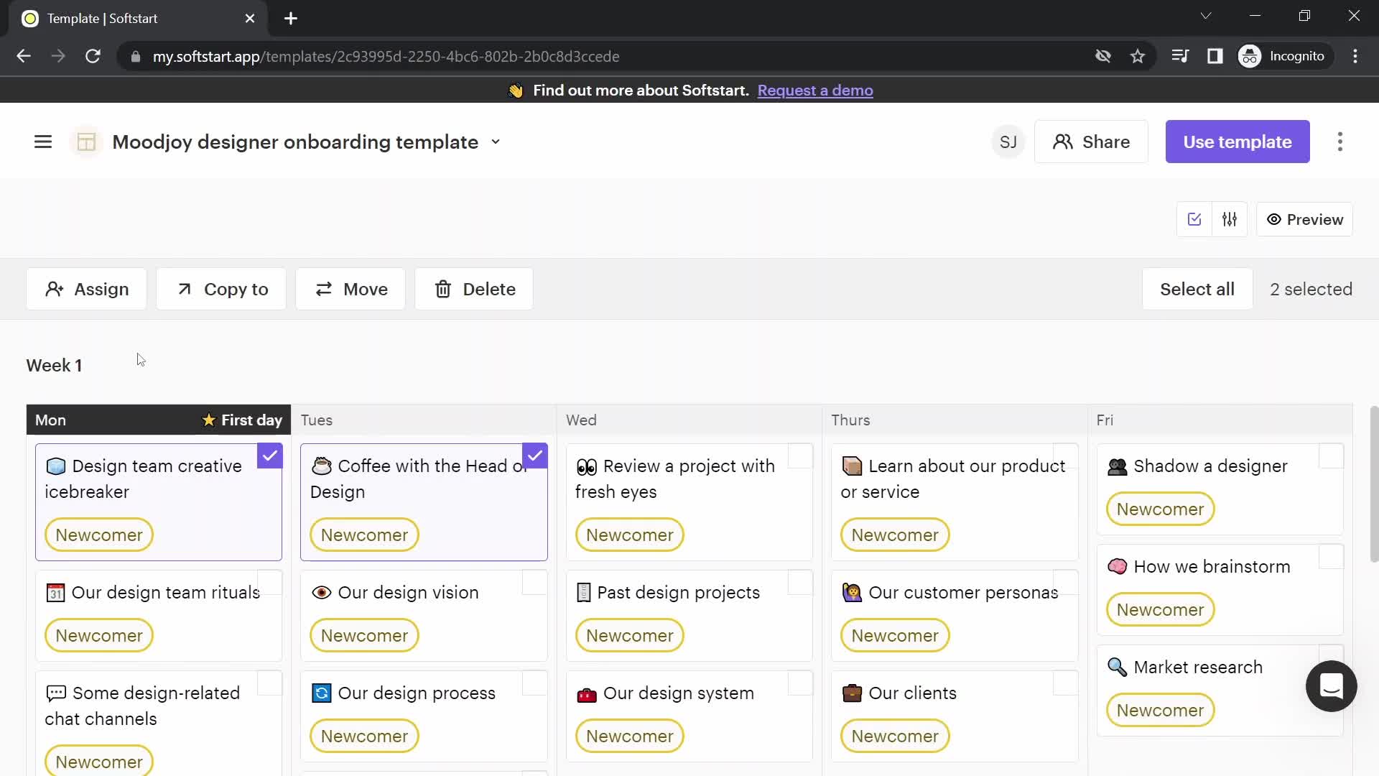Reload the page
The image size is (1379, 776).
coord(93,56)
